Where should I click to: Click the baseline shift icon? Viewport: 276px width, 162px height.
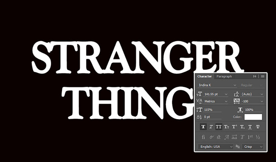click(199, 117)
